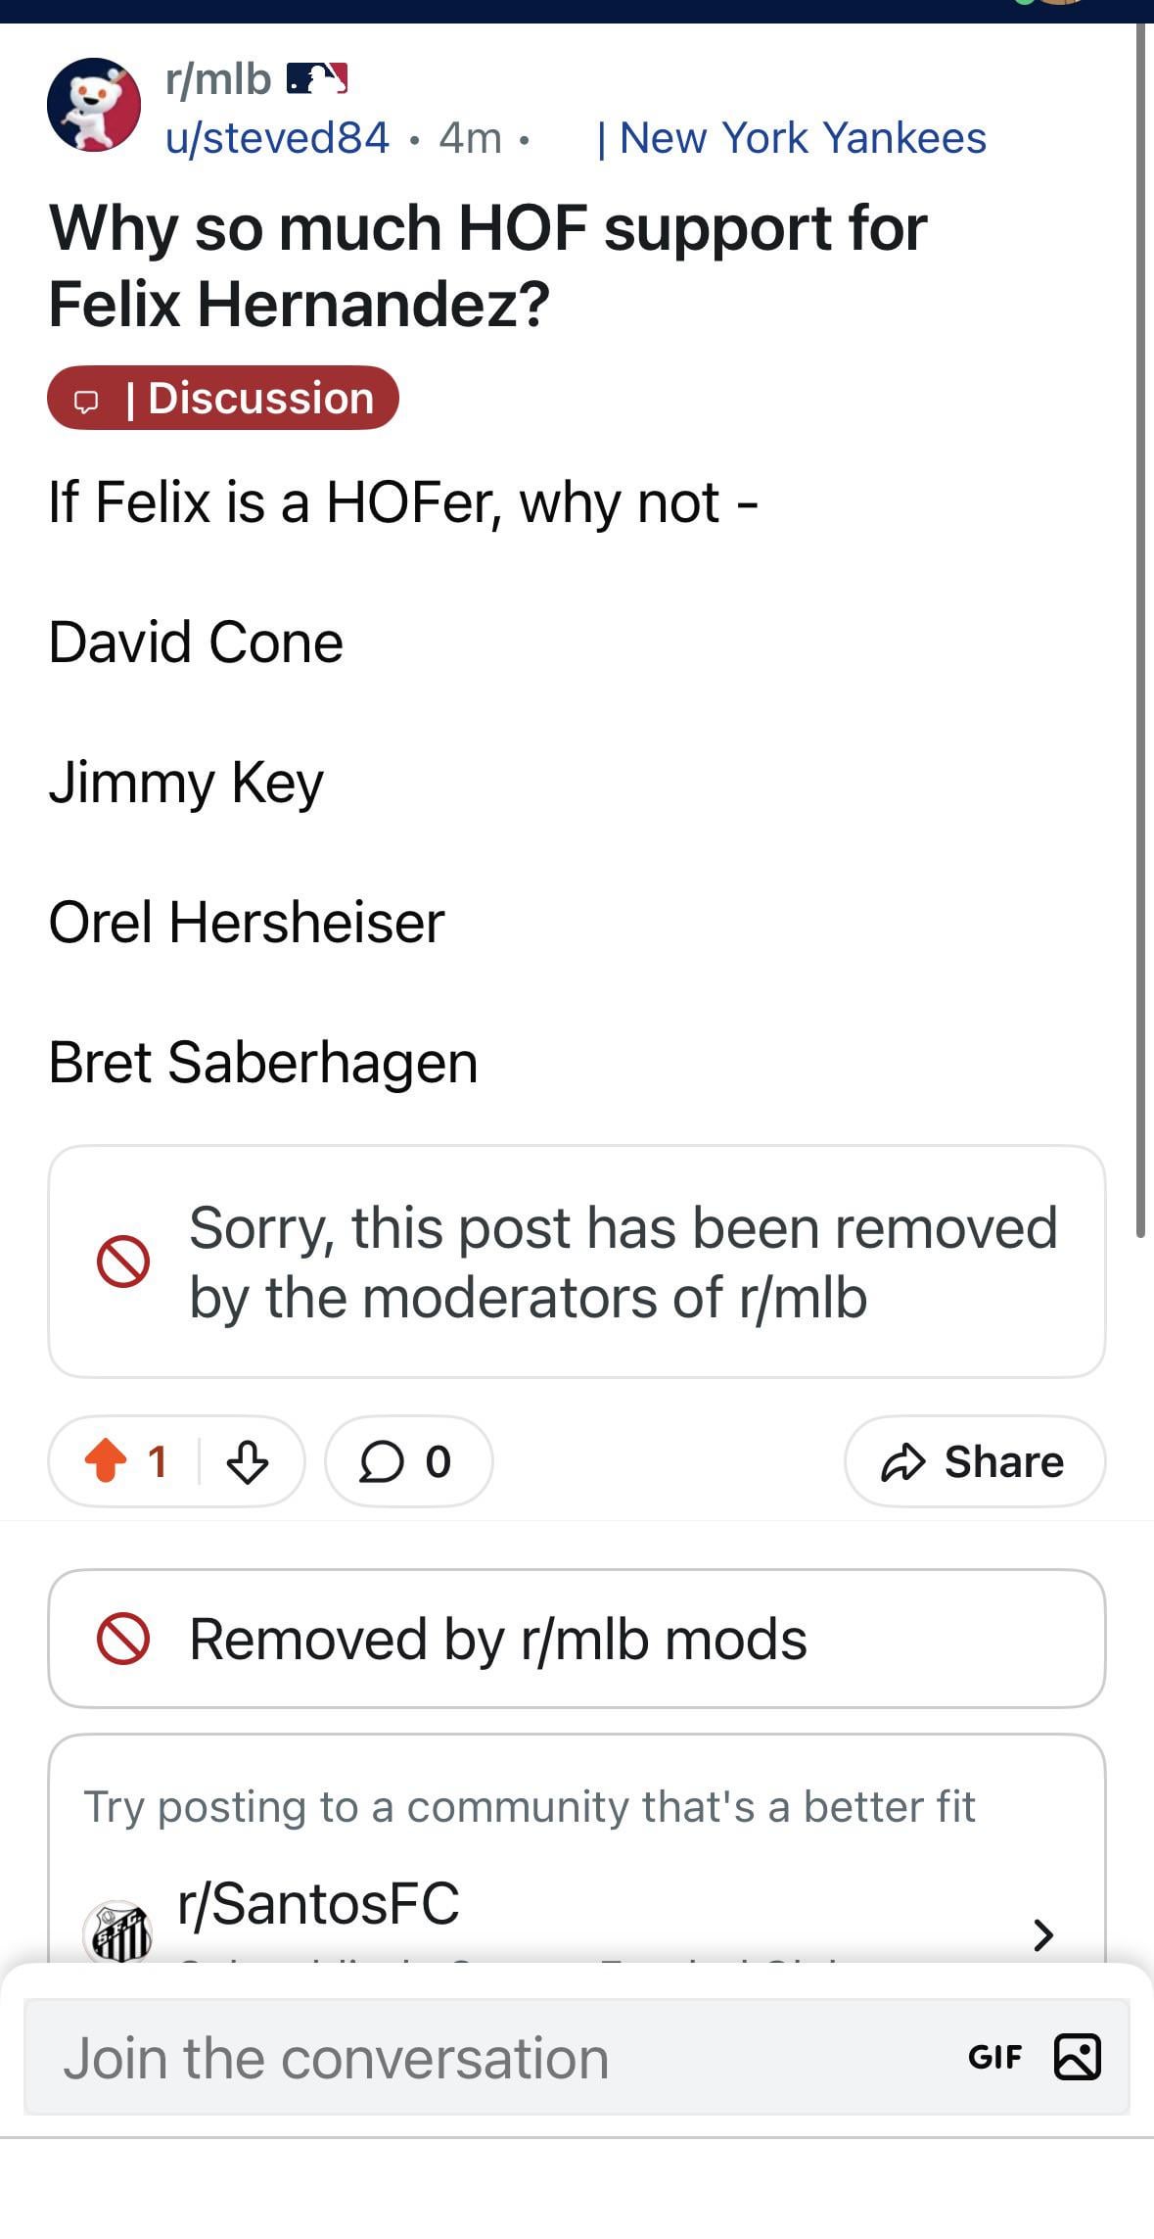Tap the Share arrow button
Image resolution: width=1154 pixels, height=2239 pixels.
[x=974, y=1461]
